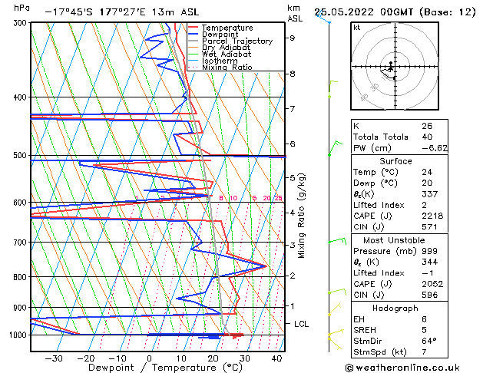Click the 500 hPa pressure axis label
The image size is (483, 373).
tap(20, 155)
